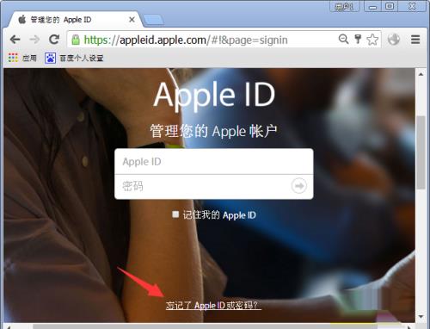Open the Chrome hamburger menu
430x329 pixels.
coord(415,40)
